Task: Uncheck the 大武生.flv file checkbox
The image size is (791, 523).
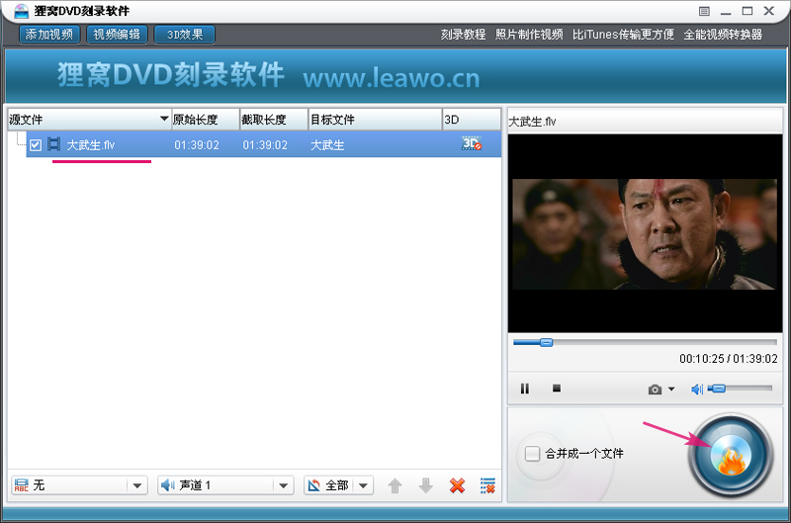Action: coord(36,145)
